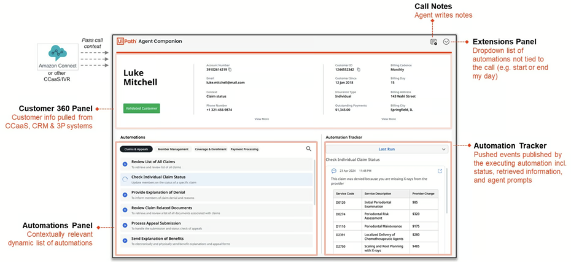Click the Automations list scrollbar
The image size is (571, 262).
click(314, 181)
